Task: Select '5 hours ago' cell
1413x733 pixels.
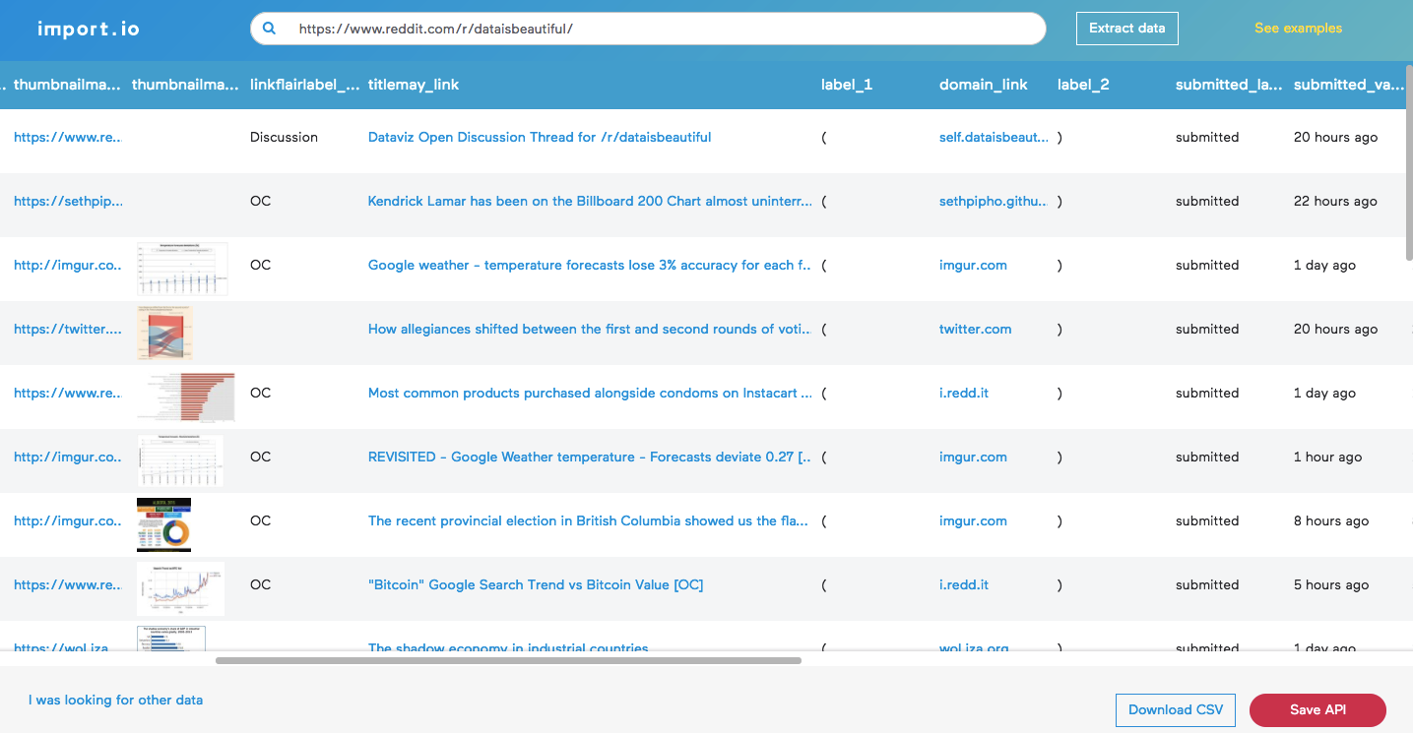Action: 1331,585
